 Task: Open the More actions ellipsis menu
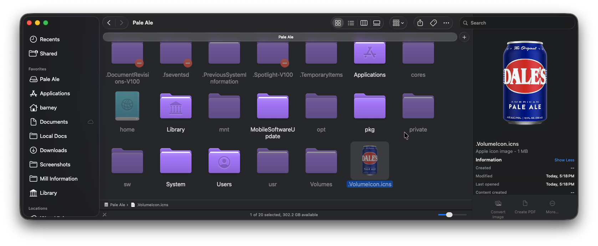446,23
